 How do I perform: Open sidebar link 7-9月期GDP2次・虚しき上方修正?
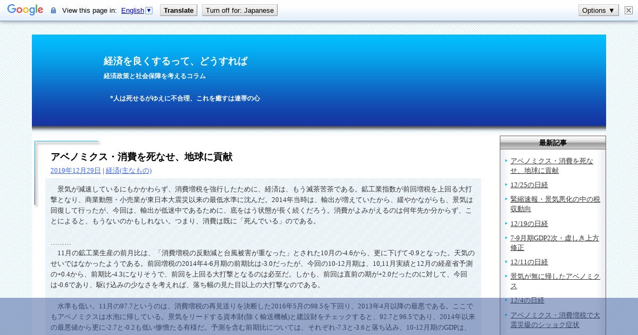click(x=555, y=243)
